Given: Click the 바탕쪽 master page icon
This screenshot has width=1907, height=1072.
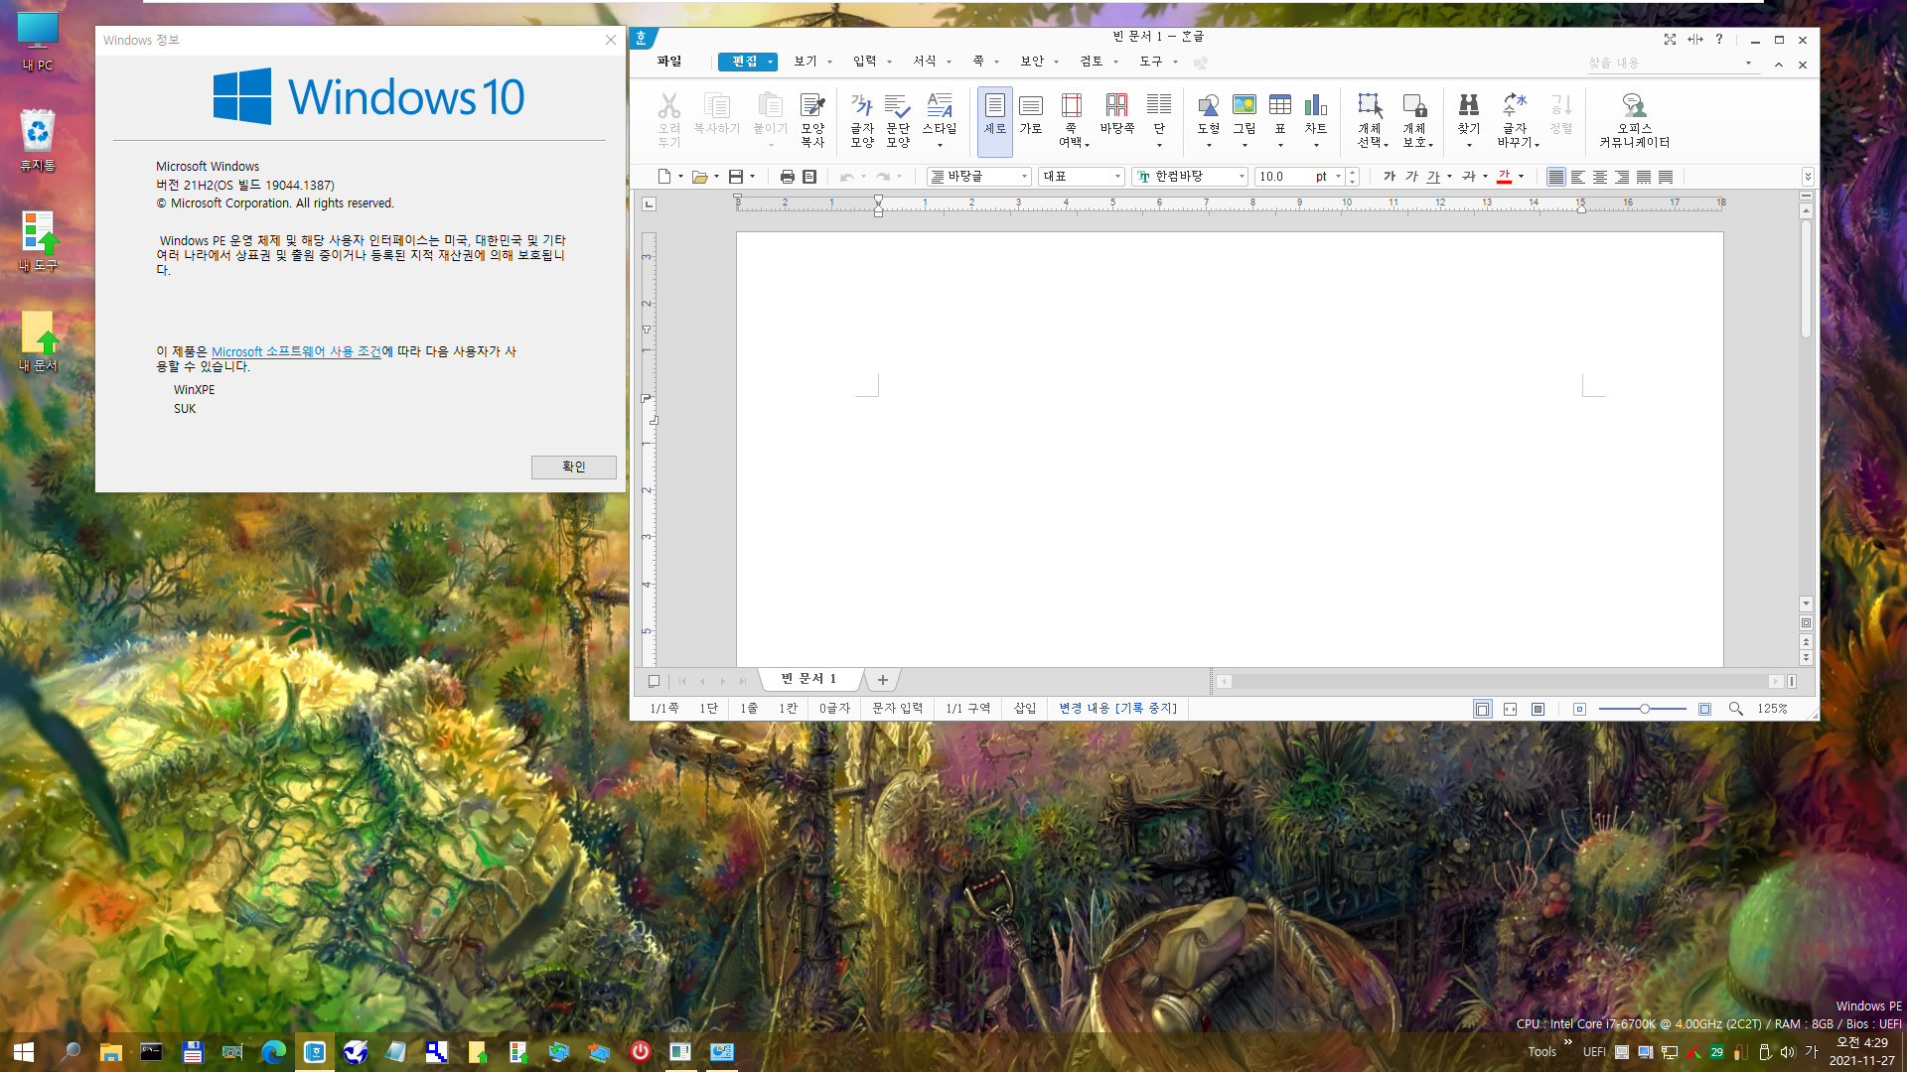Looking at the screenshot, I should [x=1116, y=114].
